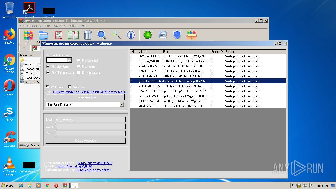
Task: Open CCleaner desktop shortcut
Action: coord(9,139)
